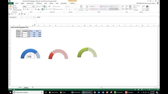Click the Fill Color paint bucket swatch
Screen dimensions: 168x94
point(36,9)
